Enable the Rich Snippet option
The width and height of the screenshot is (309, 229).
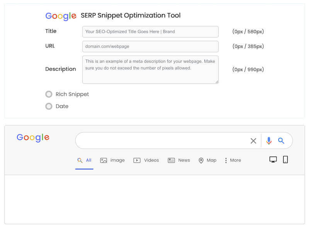[x=49, y=94]
